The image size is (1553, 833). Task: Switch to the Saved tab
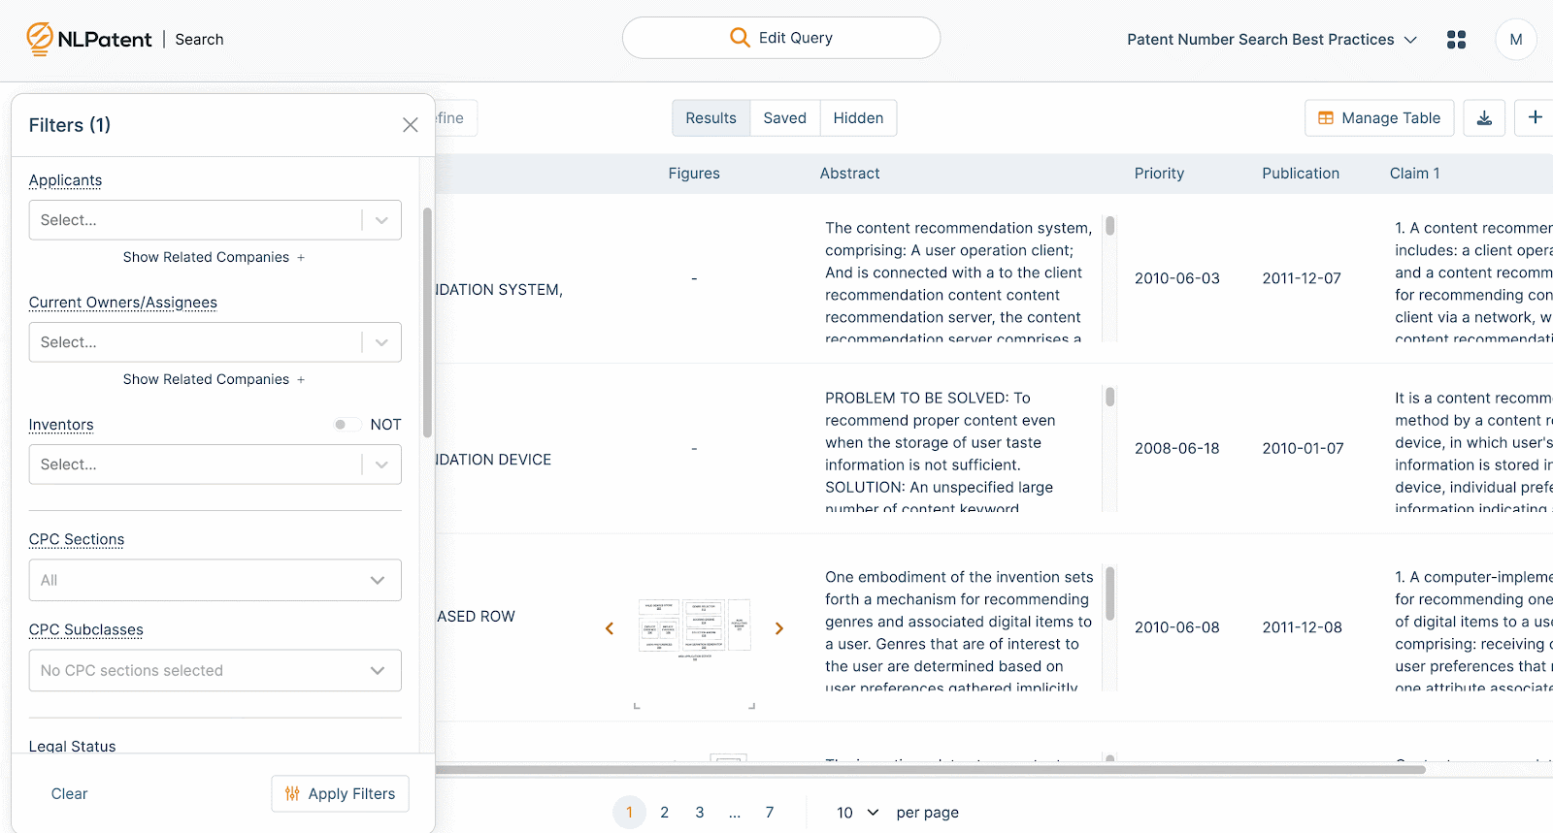pyautogui.click(x=784, y=118)
